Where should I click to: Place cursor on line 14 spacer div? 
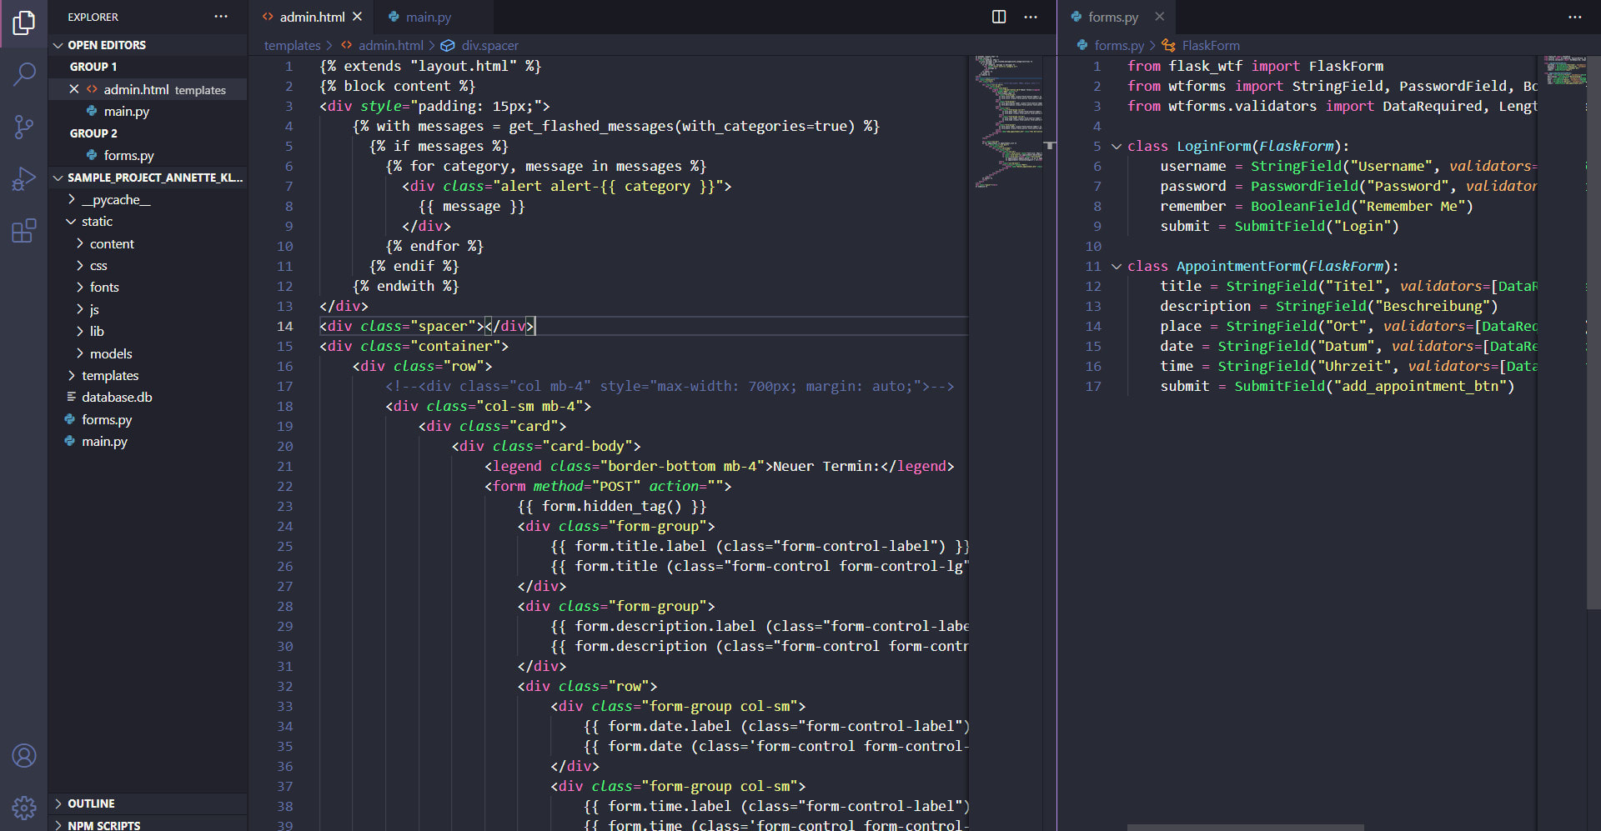point(427,327)
